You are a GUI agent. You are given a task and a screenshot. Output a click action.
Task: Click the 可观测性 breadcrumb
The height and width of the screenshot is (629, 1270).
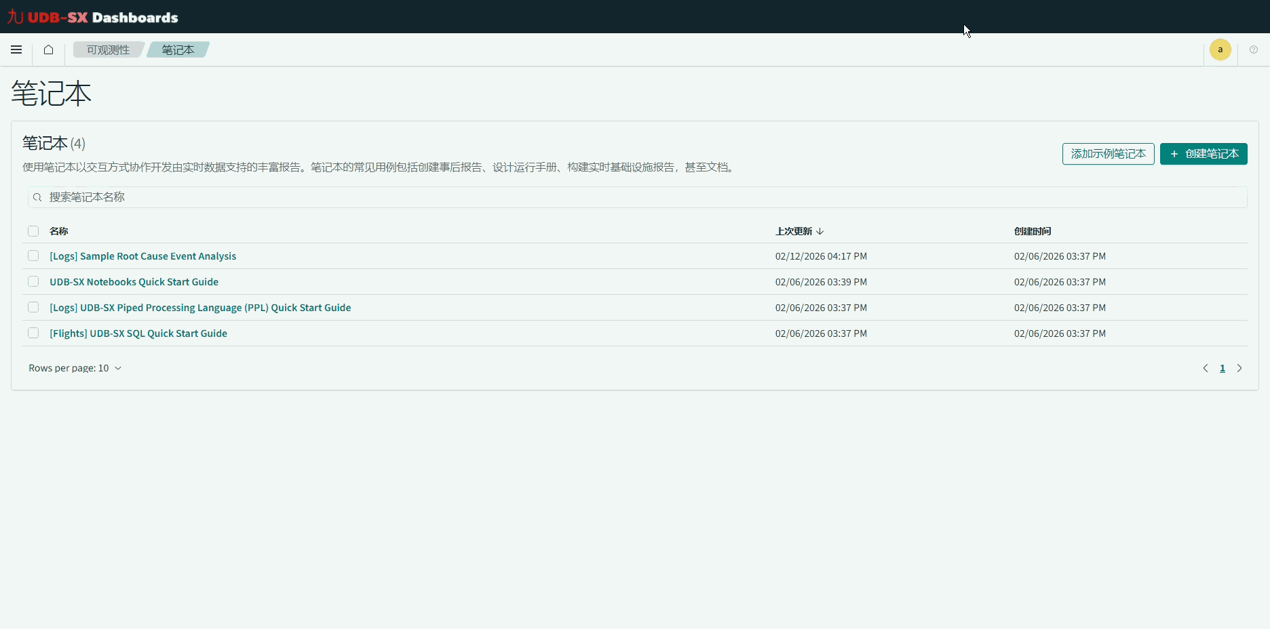click(x=108, y=49)
